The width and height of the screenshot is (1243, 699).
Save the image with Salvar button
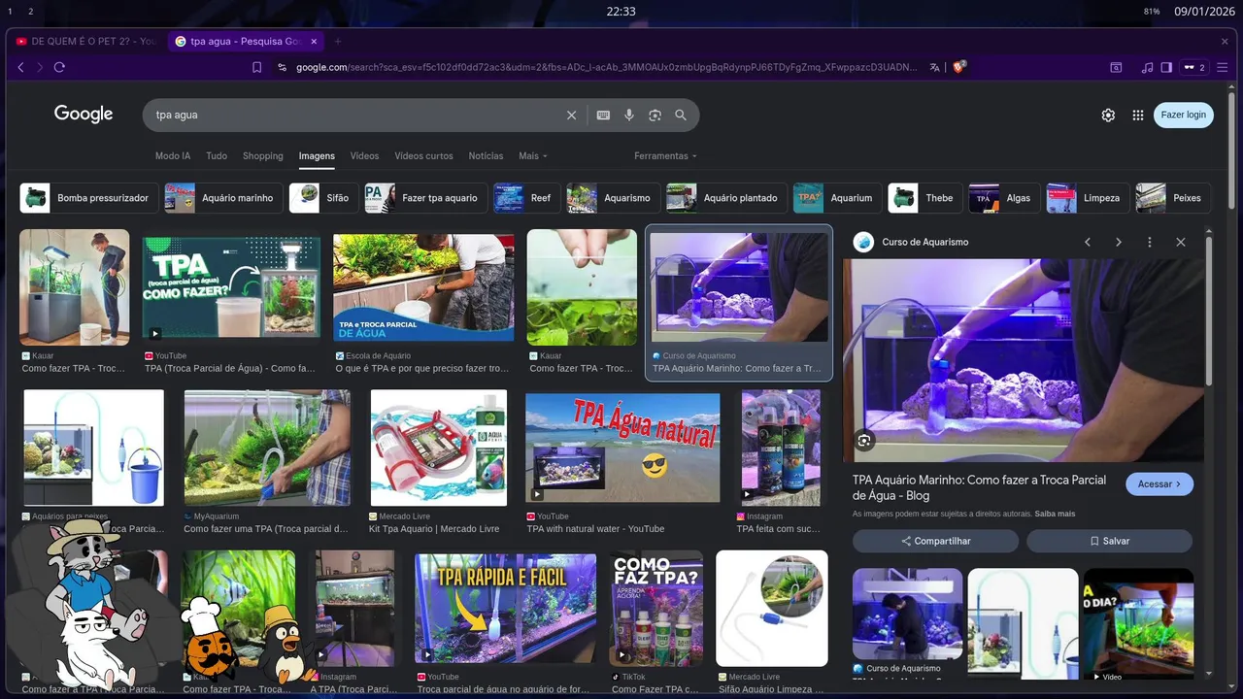[1109, 541]
